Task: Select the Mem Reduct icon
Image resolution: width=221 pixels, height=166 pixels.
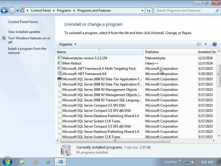Action: 60,63
